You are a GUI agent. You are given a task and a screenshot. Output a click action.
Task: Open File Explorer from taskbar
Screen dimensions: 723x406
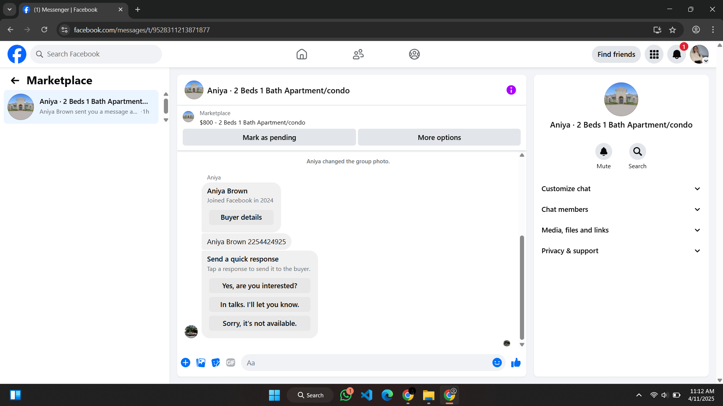pyautogui.click(x=428, y=395)
